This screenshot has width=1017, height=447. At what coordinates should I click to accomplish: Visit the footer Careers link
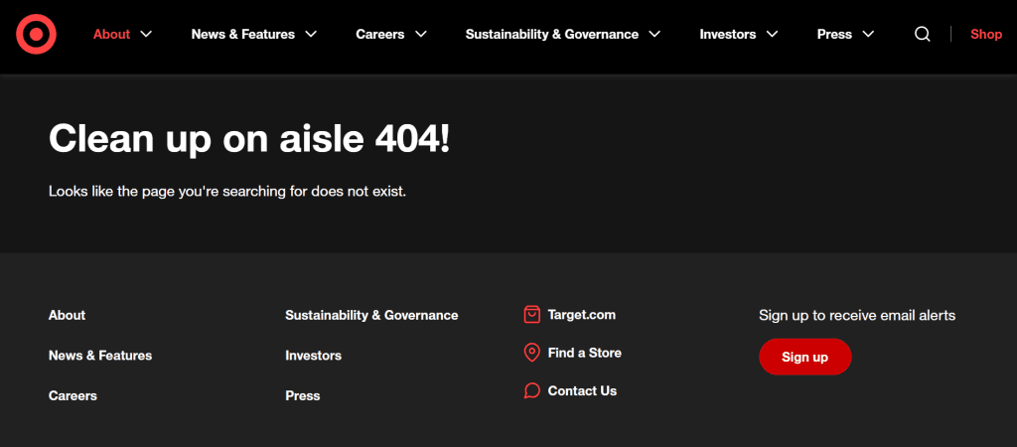[73, 395]
